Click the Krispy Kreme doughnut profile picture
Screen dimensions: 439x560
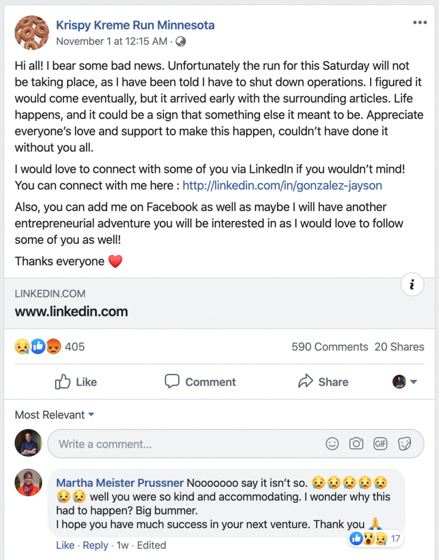[x=32, y=32]
